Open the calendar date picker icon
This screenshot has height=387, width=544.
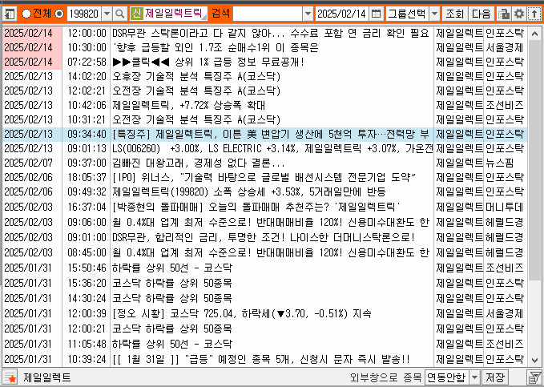coord(376,14)
